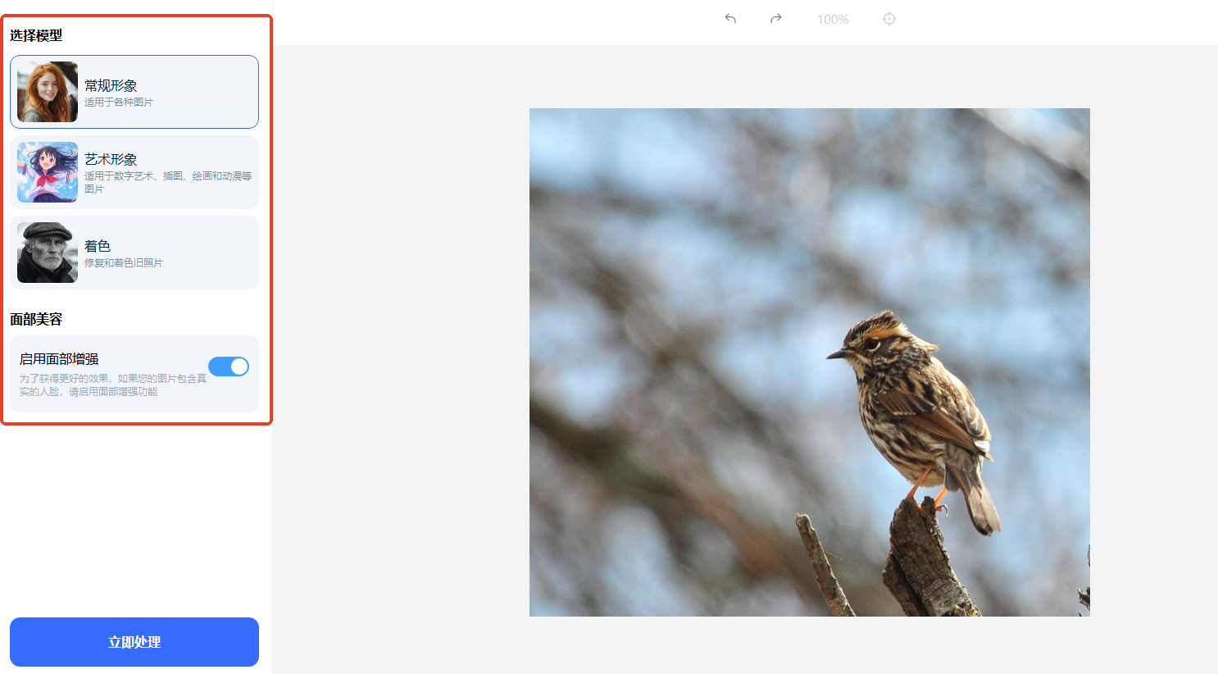This screenshot has height=674, width=1218.
Task: Select the 常规形象 model card
Action: 134,92
